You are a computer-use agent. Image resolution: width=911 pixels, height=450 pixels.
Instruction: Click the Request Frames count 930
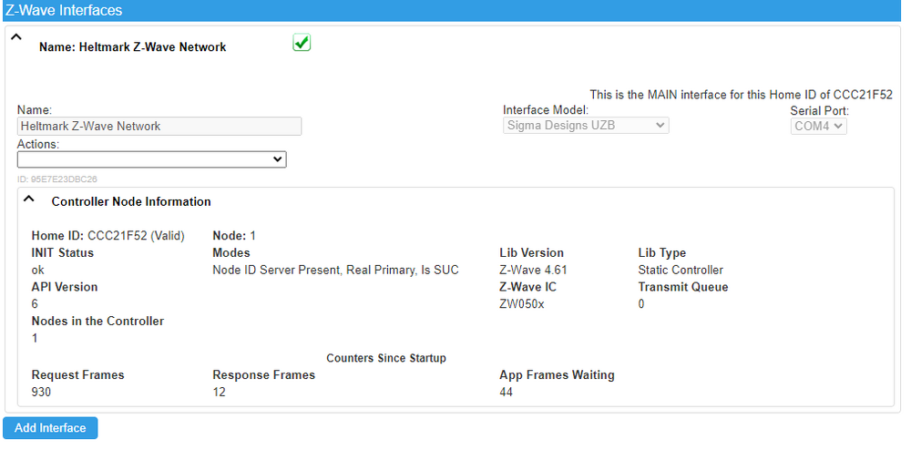click(x=42, y=392)
